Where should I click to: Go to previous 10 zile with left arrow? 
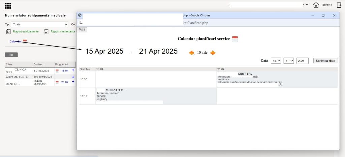[x=192, y=53]
